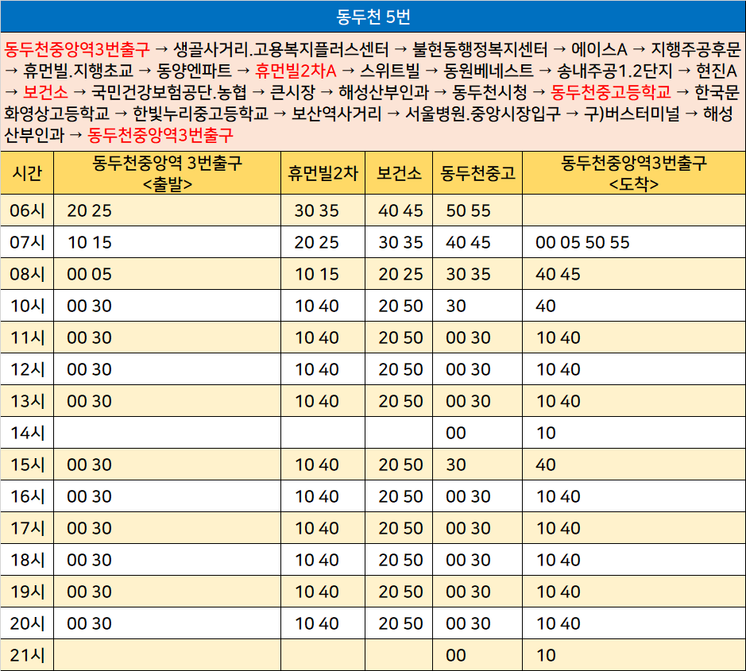
Task: Click stop name '구)버스터미널' in route
Action: tap(632, 114)
